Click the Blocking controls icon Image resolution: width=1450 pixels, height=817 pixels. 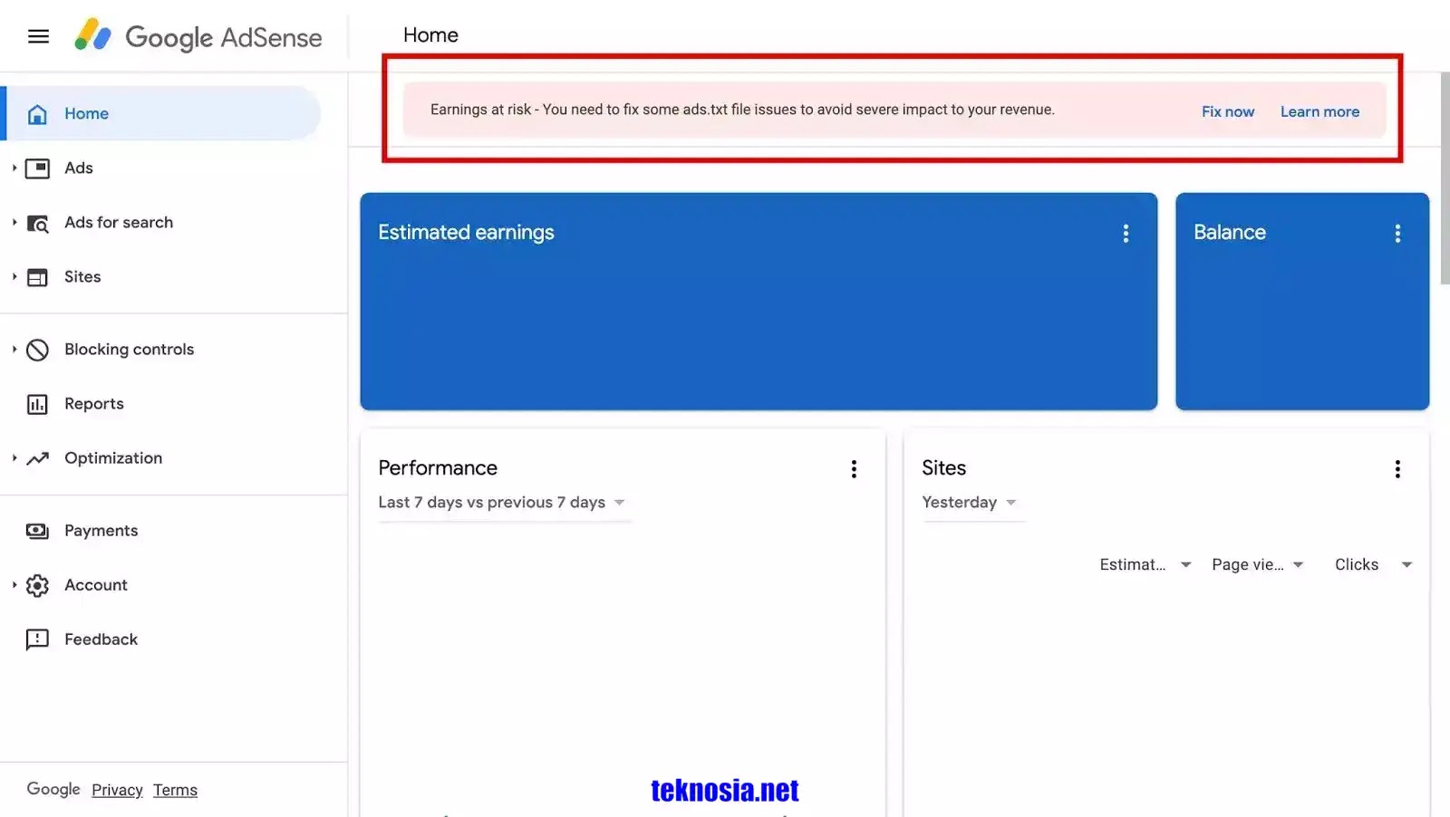[37, 350]
